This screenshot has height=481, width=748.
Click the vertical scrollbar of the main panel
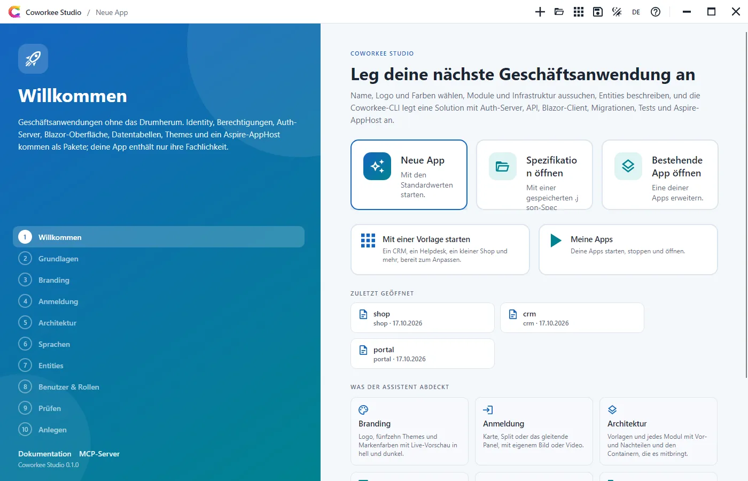[746, 205]
